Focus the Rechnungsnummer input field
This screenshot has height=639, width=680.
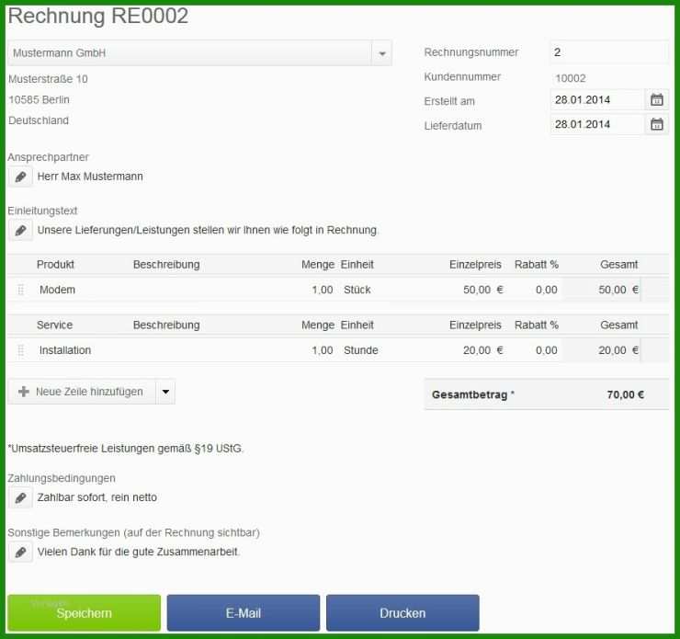(x=609, y=52)
